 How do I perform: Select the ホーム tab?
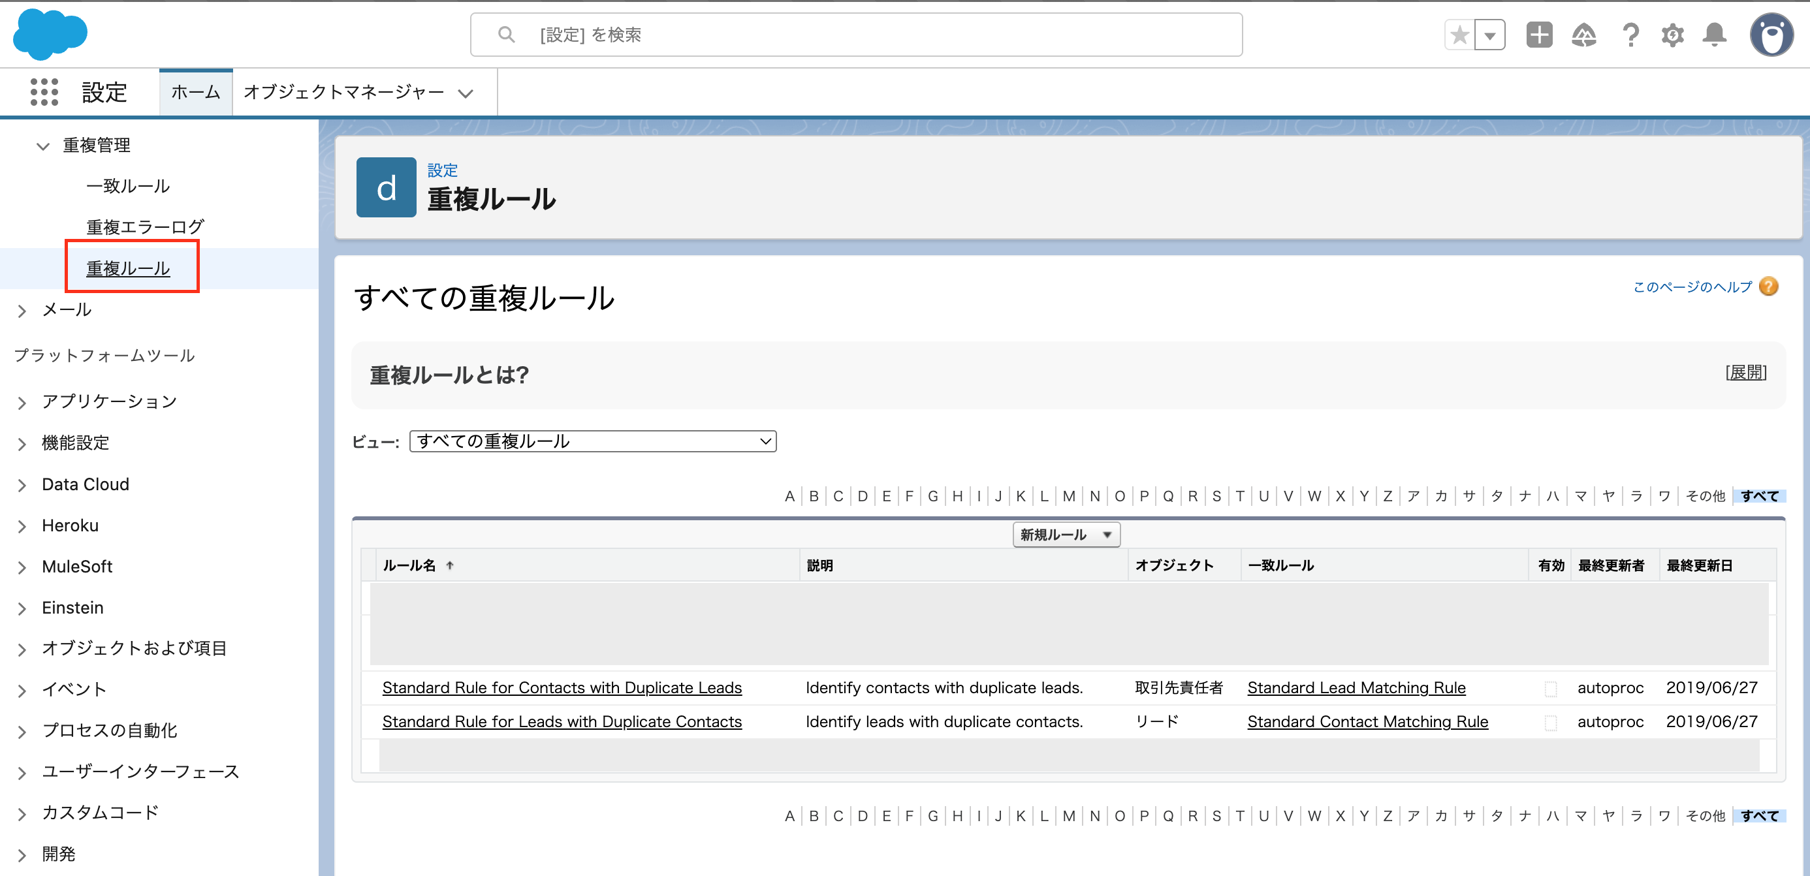coord(196,92)
